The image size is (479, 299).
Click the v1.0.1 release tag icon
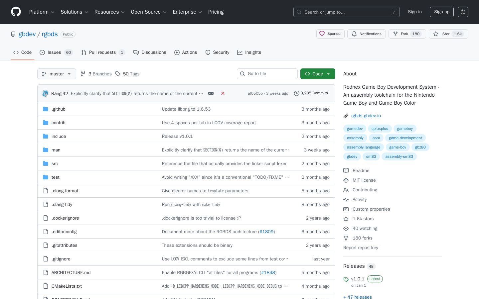click(x=346, y=279)
